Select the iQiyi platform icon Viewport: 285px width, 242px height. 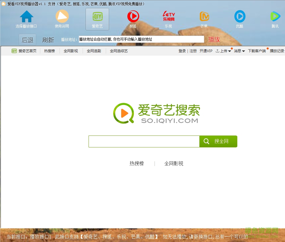(97, 19)
